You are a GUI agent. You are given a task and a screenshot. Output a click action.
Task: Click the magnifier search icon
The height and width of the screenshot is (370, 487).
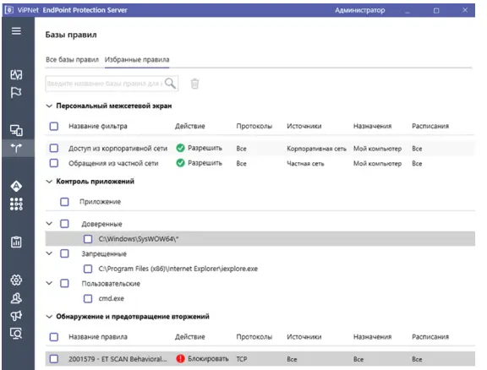170,83
